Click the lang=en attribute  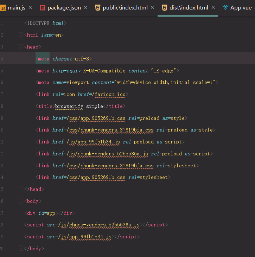pos(51,35)
